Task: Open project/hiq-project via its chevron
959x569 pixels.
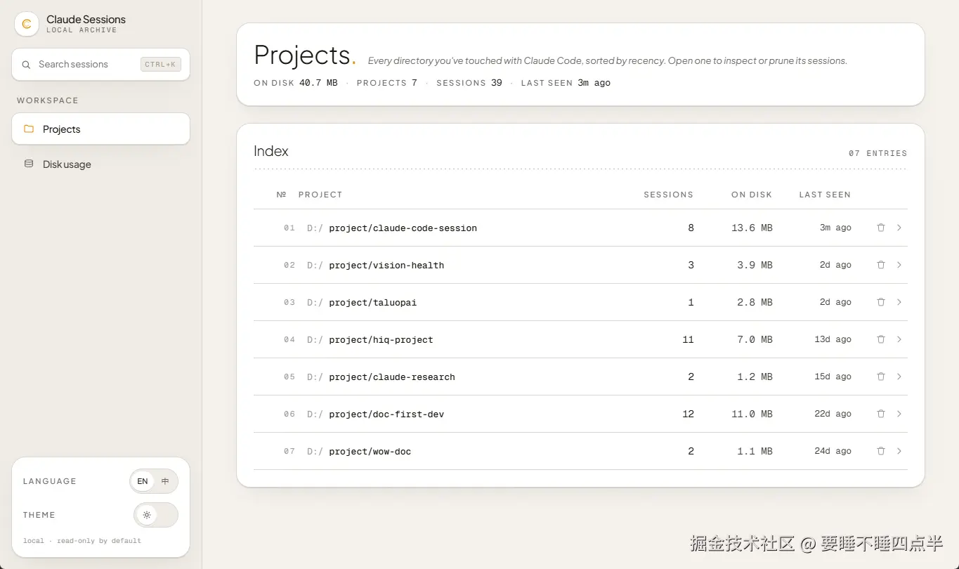Action: click(899, 339)
